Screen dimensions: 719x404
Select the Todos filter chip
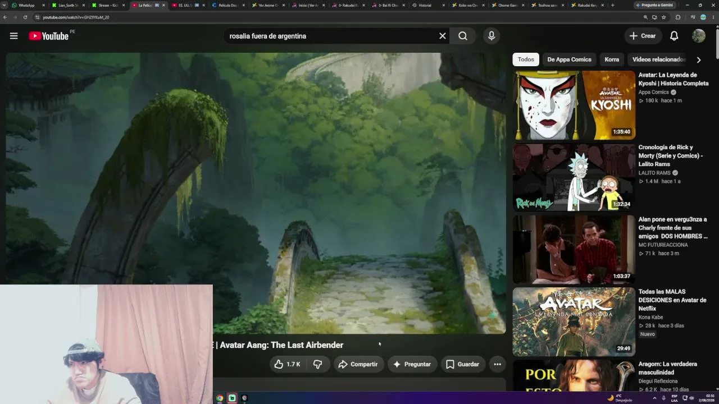(x=526, y=59)
